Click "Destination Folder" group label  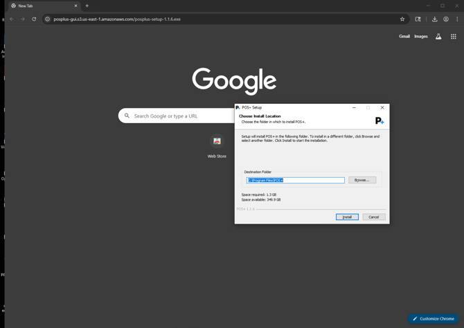[x=258, y=172]
